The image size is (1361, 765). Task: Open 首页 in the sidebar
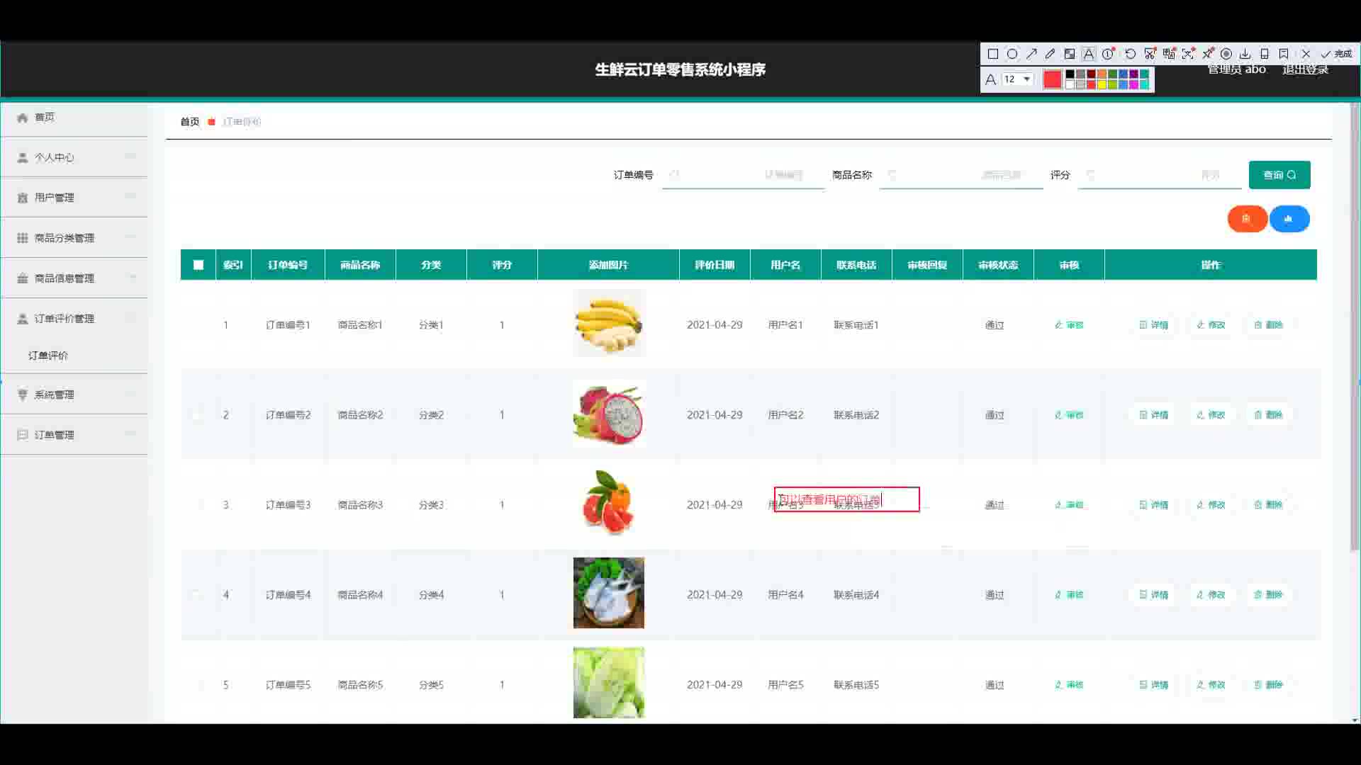pos(74,118)
